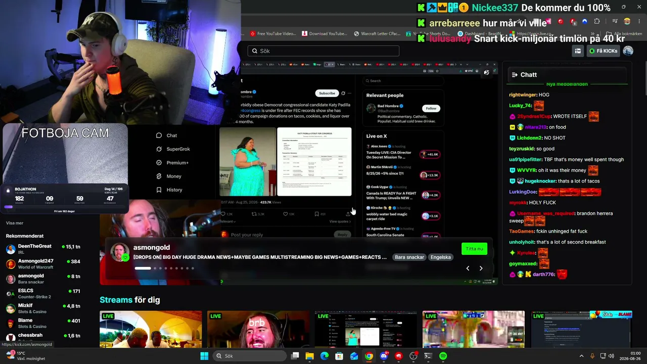
Task: Click the History bookmark icon in the stream
Action: (x=159, y=190)
